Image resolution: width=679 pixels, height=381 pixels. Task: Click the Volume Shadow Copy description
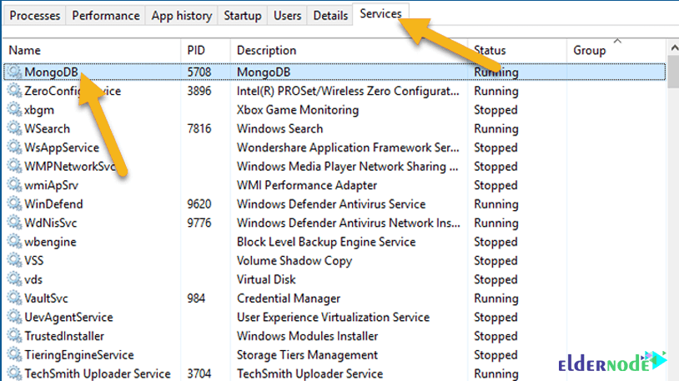[x=294, y=261]
